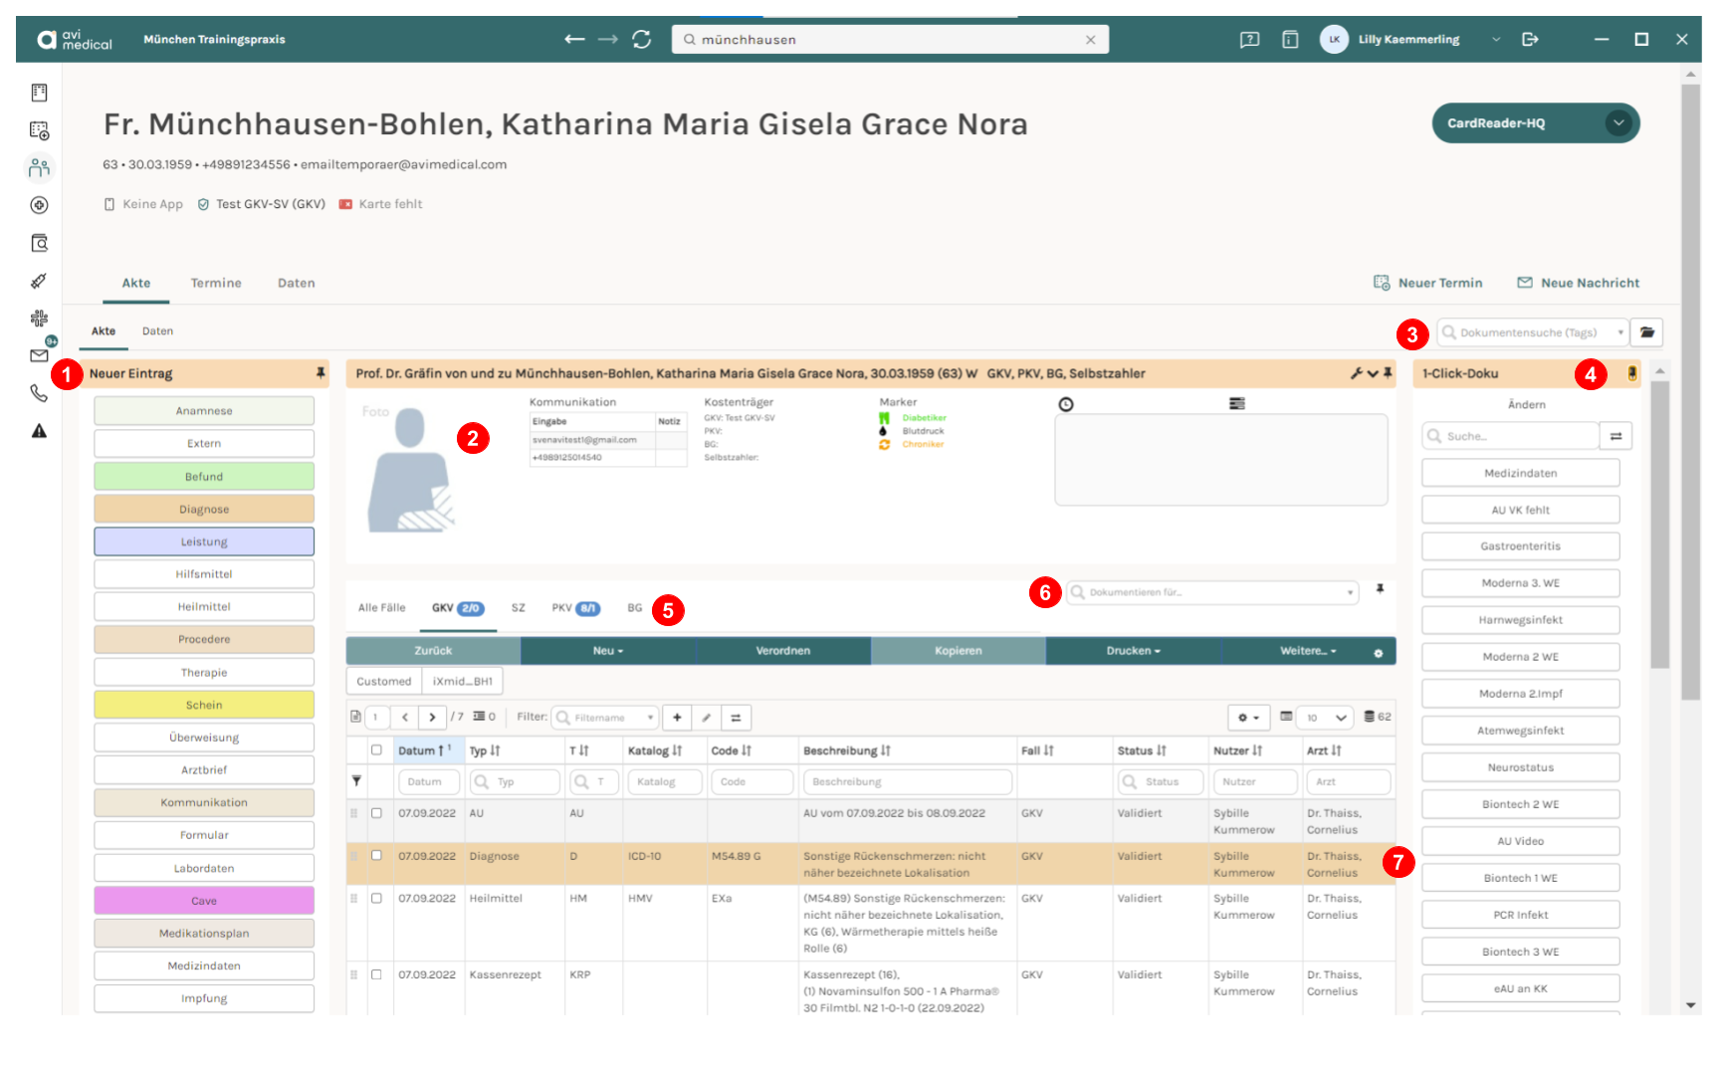
Task: Click the pink Cave entry button
Action: click(204, 901)
